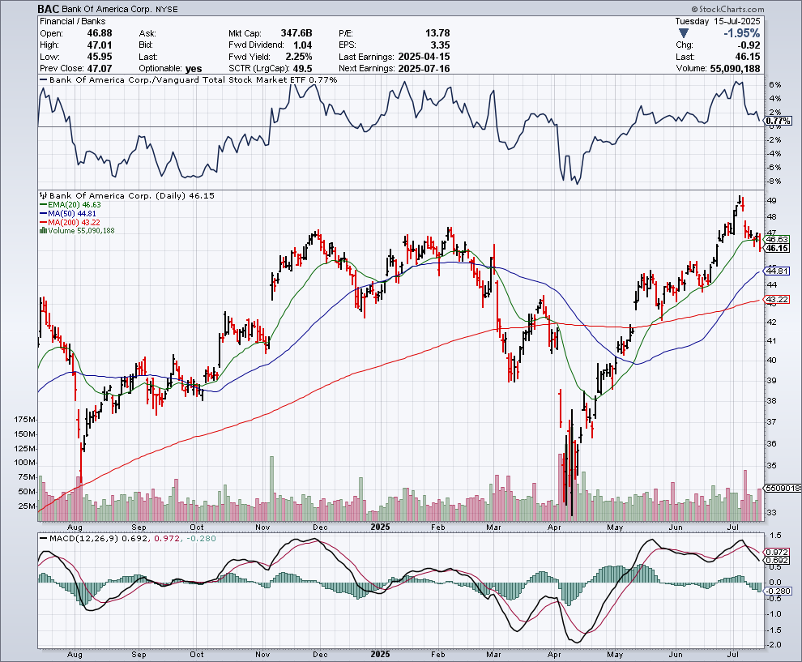Select the EPS value 3.35
Image resolution: width=802 pixels, height=662 pixels.
click(x=441, y=45)
